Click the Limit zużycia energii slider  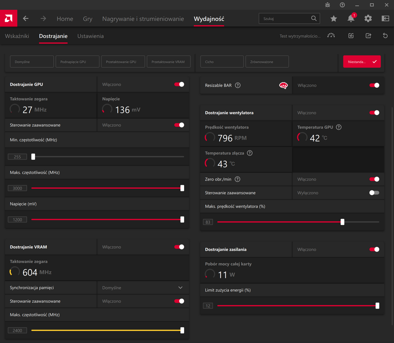(377, 306)
